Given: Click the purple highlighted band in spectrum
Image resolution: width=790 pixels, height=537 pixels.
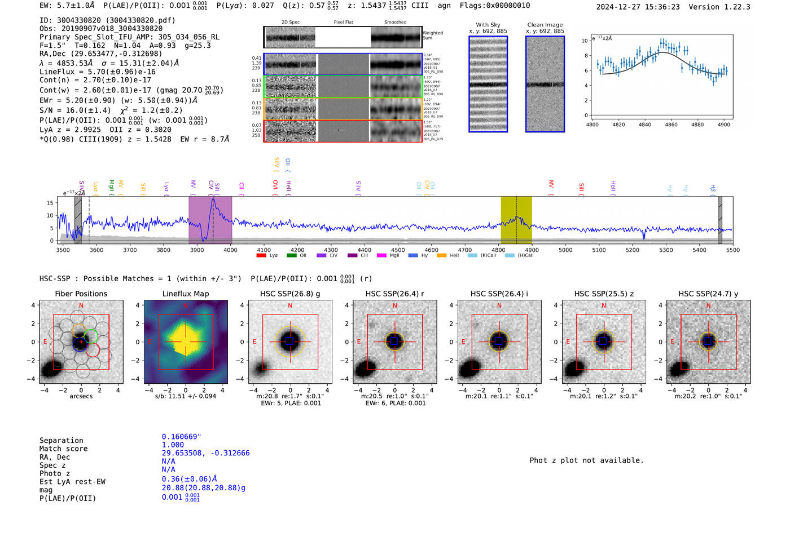Looking at the screenshot, I should coord(210,220).
